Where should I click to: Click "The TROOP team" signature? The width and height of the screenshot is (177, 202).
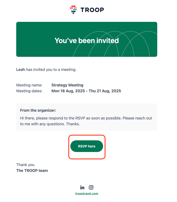click(x=32, y=171)
